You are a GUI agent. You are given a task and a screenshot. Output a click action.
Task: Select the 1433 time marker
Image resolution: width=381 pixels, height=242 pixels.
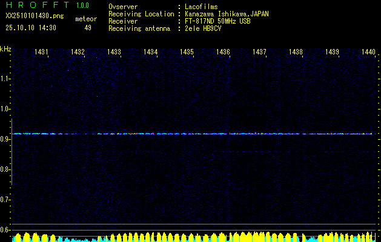[114, 53]
